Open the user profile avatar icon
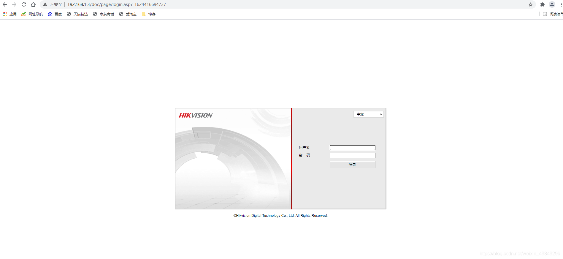 (x=552, y=4)
